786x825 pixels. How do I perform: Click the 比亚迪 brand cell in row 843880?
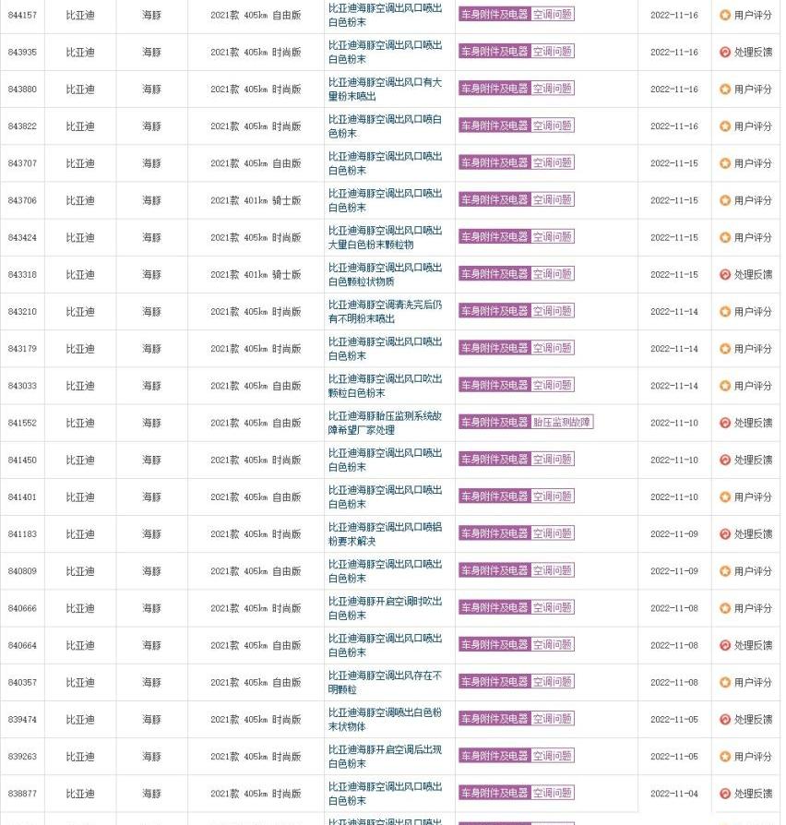(x=80, y=90)
